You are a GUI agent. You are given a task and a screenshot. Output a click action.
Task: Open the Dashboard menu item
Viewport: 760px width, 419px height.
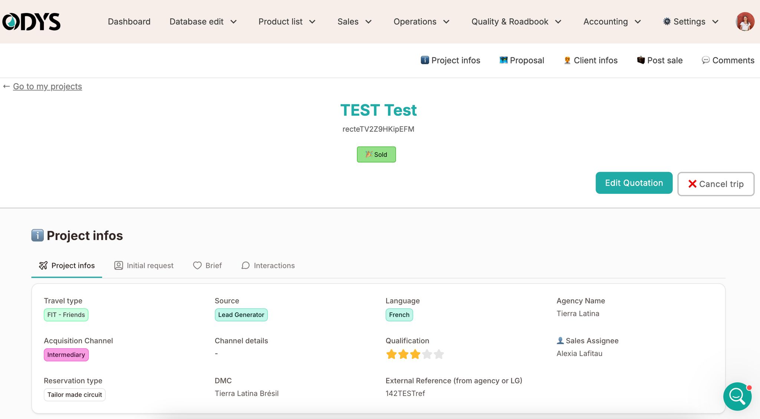tap(129, 22)
